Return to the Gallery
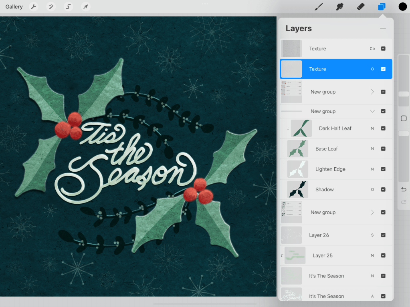Screen dimensions: 410x307 14,7
